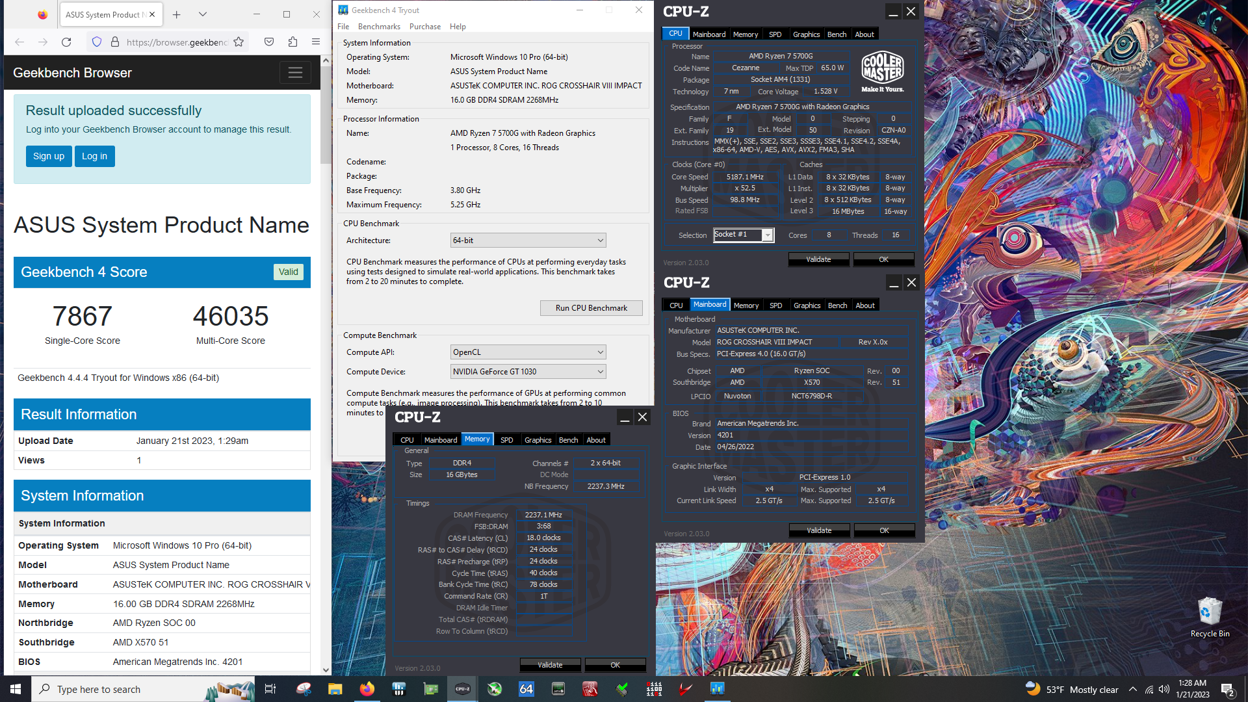
Task: Click the Log in button
Action: coord(94,156)
